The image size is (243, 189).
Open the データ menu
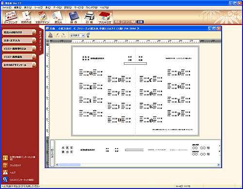coord(57,7)
